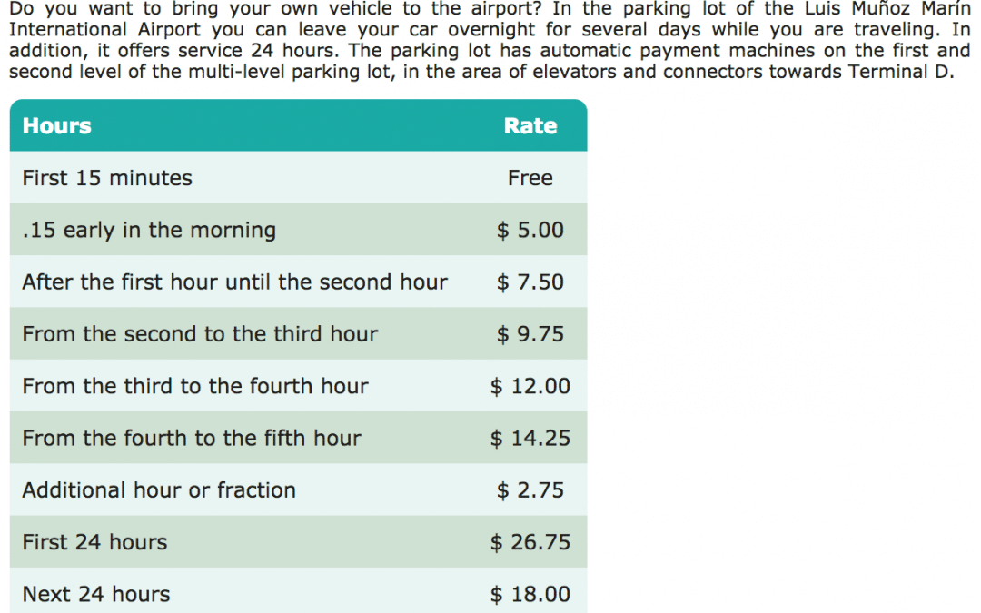Image resolution: width=981 pixels, height=613 pixels.
Task: Click the Hours column header
Action: pos(57,125)
